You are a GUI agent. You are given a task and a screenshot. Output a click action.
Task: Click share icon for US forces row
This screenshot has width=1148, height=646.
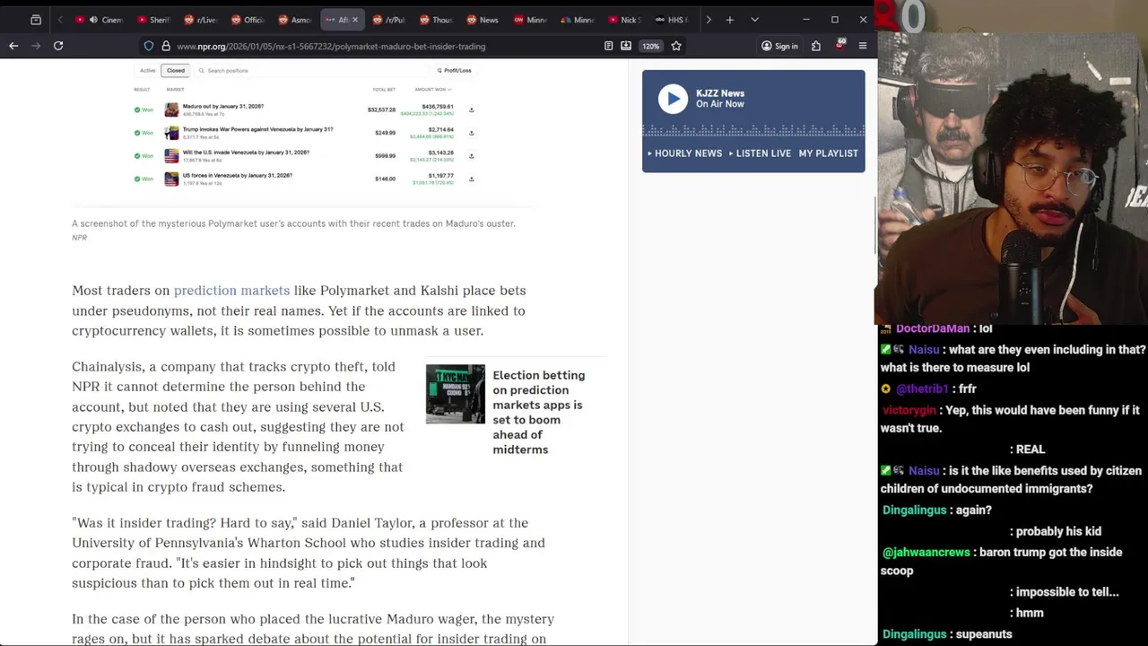471,179
